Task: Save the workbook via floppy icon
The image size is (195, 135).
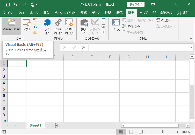Action: (x=8, y=5)
